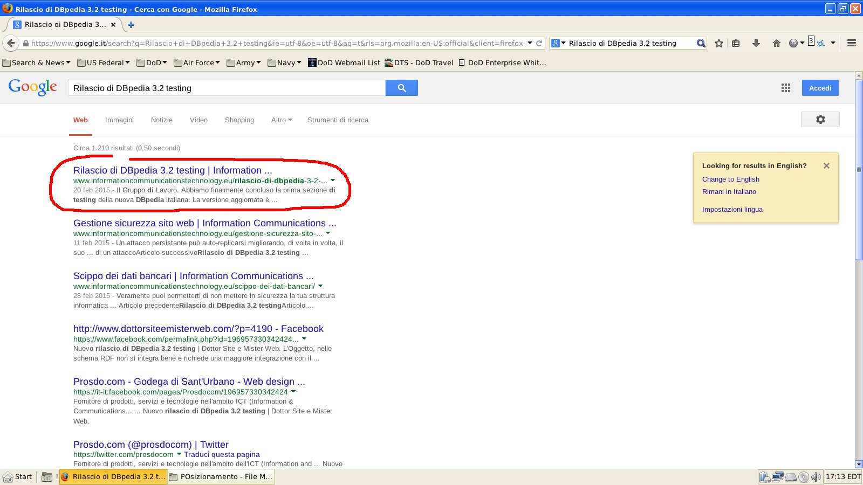The height and width of the screenshot is (485, 863).
Task: Open the Start menu in taskbar
Action: tap(18, 477)
